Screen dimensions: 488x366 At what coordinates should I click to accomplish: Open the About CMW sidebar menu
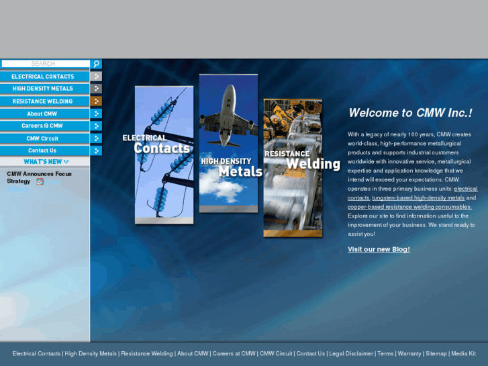(x=45, y=113)
